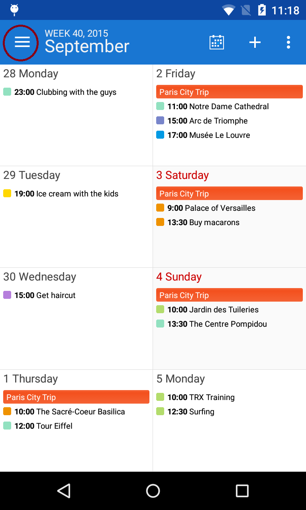This screenshot has height=510, width=306.
Task: Tap the Android debug notification icon
Action: [x=14, y=10]
